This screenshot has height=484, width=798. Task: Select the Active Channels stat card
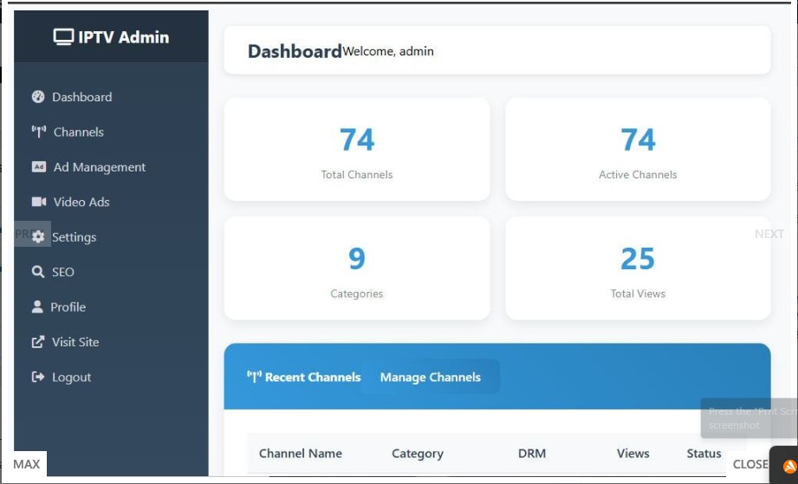pos(638,149)
